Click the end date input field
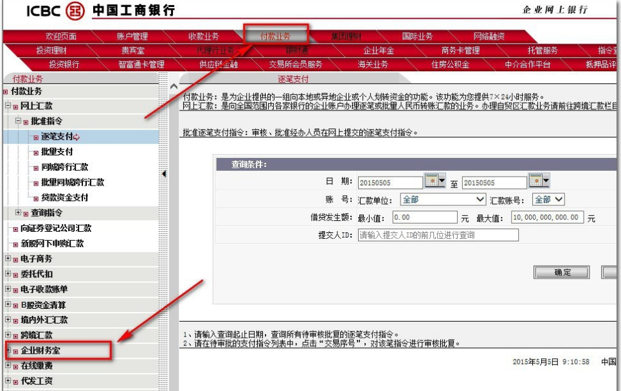Viewport: 621px width, 391px height. 494,182
